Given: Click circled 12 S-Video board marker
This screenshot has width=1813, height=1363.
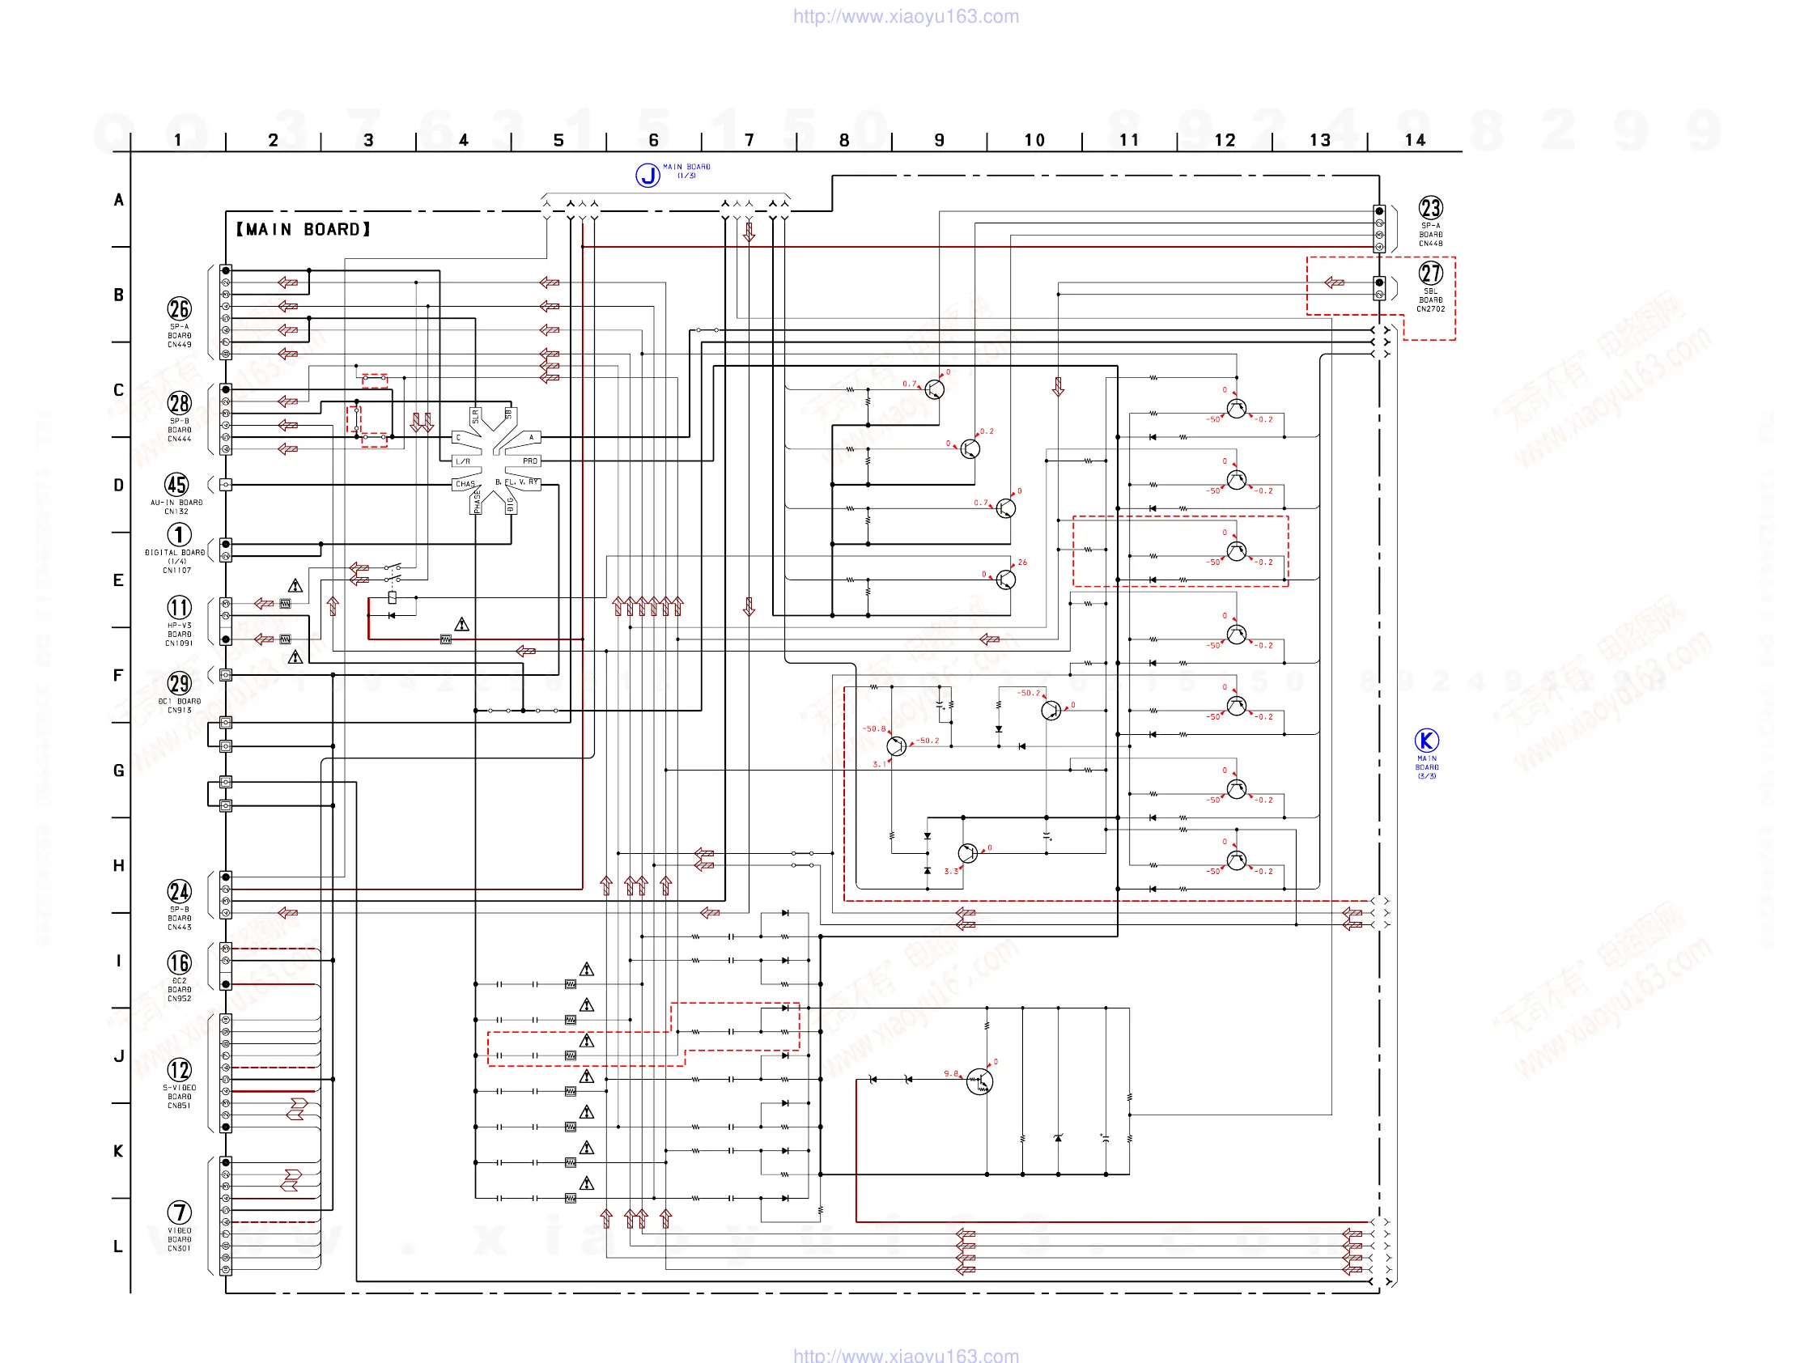Looking at the screenshot, I should [179, 1070].
